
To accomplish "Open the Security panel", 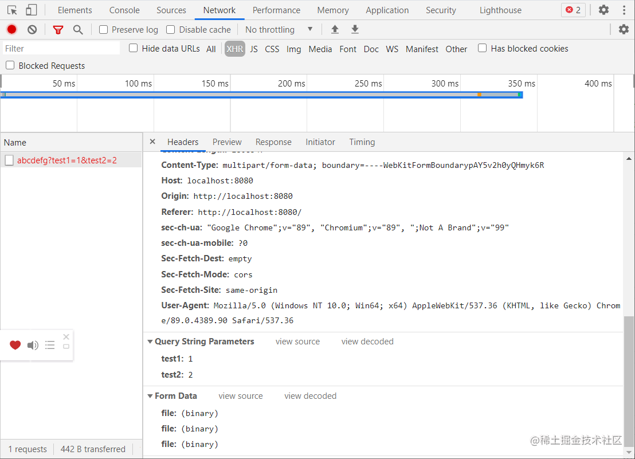I will 441,10.
